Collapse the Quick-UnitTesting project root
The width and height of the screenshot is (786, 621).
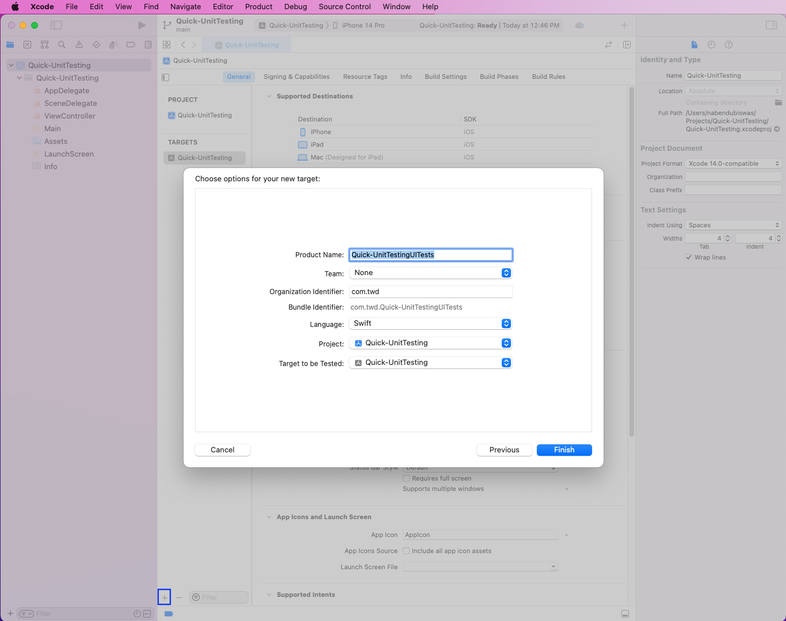(11, 65)
